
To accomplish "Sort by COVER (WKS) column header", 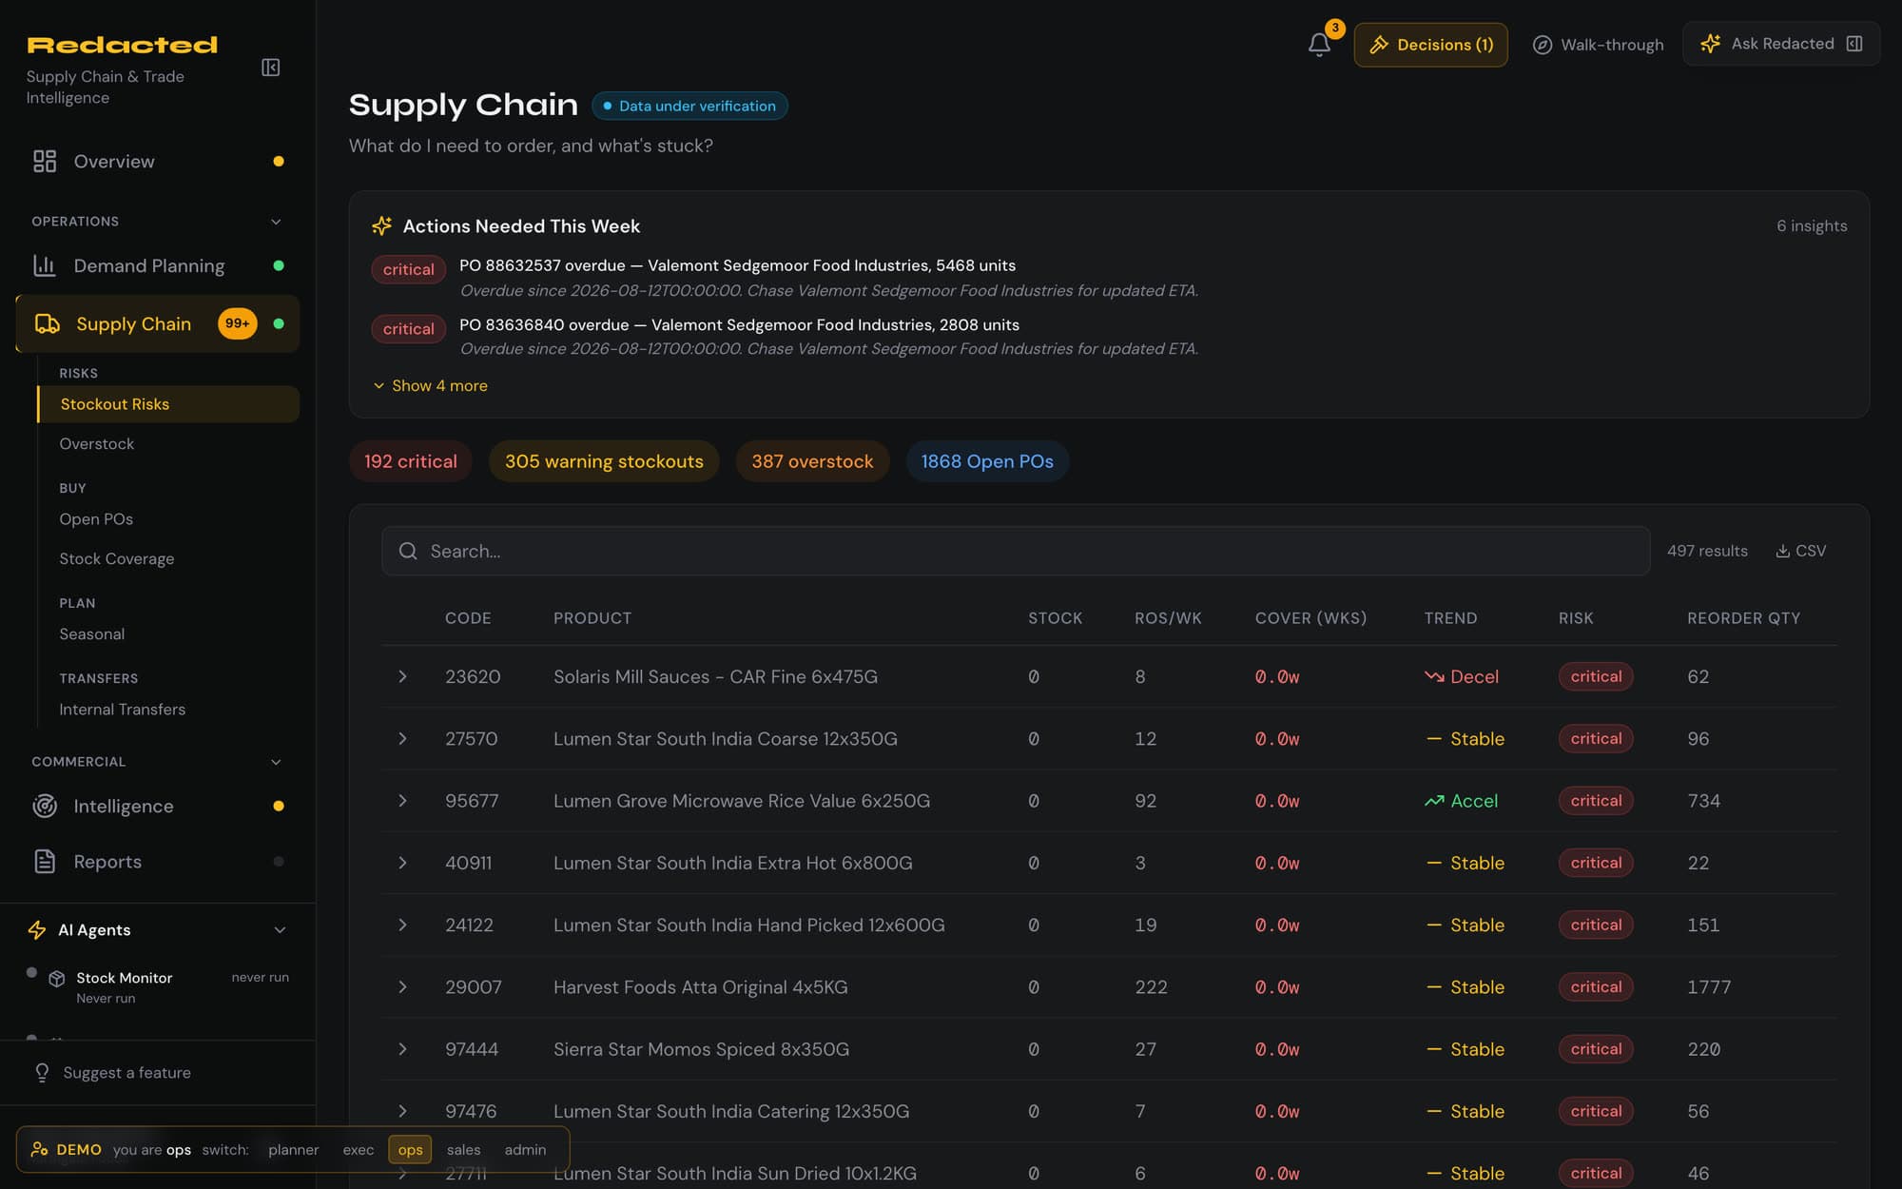I will (x=1310, y=618).
